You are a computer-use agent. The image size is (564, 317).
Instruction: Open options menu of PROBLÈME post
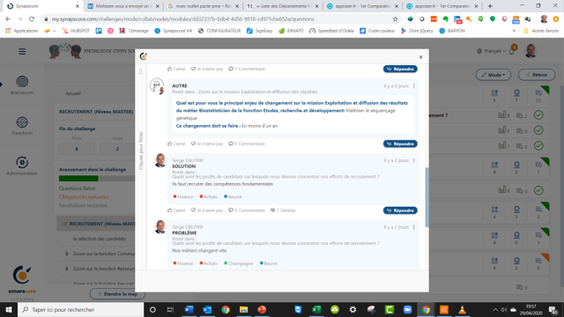pos(413,227)
